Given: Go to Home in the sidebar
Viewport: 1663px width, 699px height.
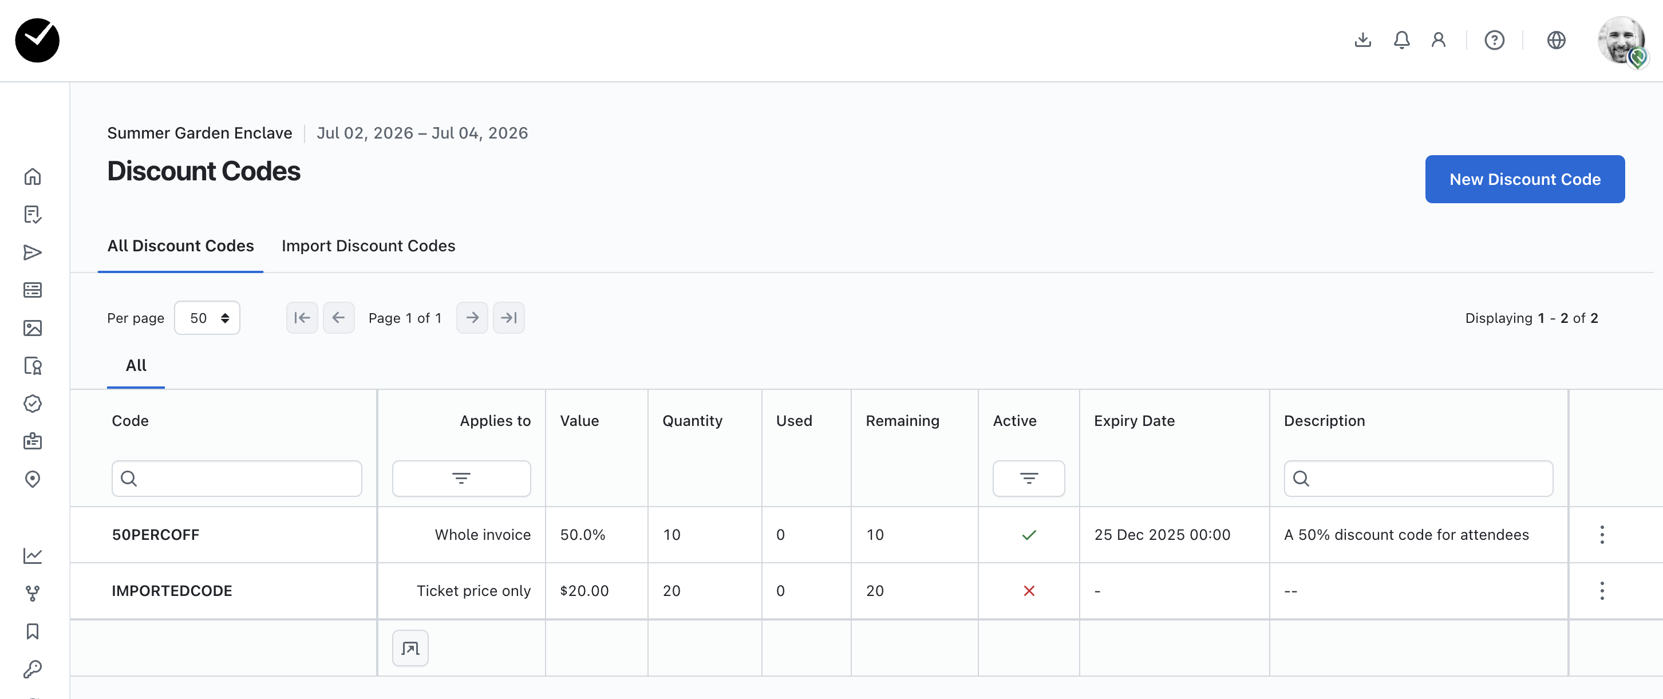Looking at the screenshot, I should (x=32, y=176).
